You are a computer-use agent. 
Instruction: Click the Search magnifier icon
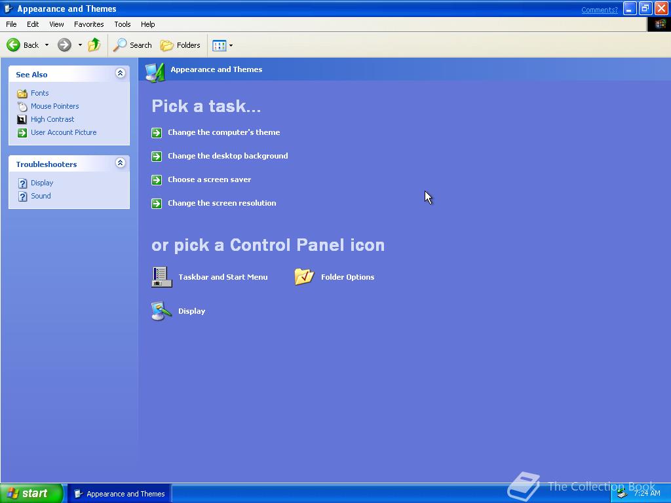(120, 45)
